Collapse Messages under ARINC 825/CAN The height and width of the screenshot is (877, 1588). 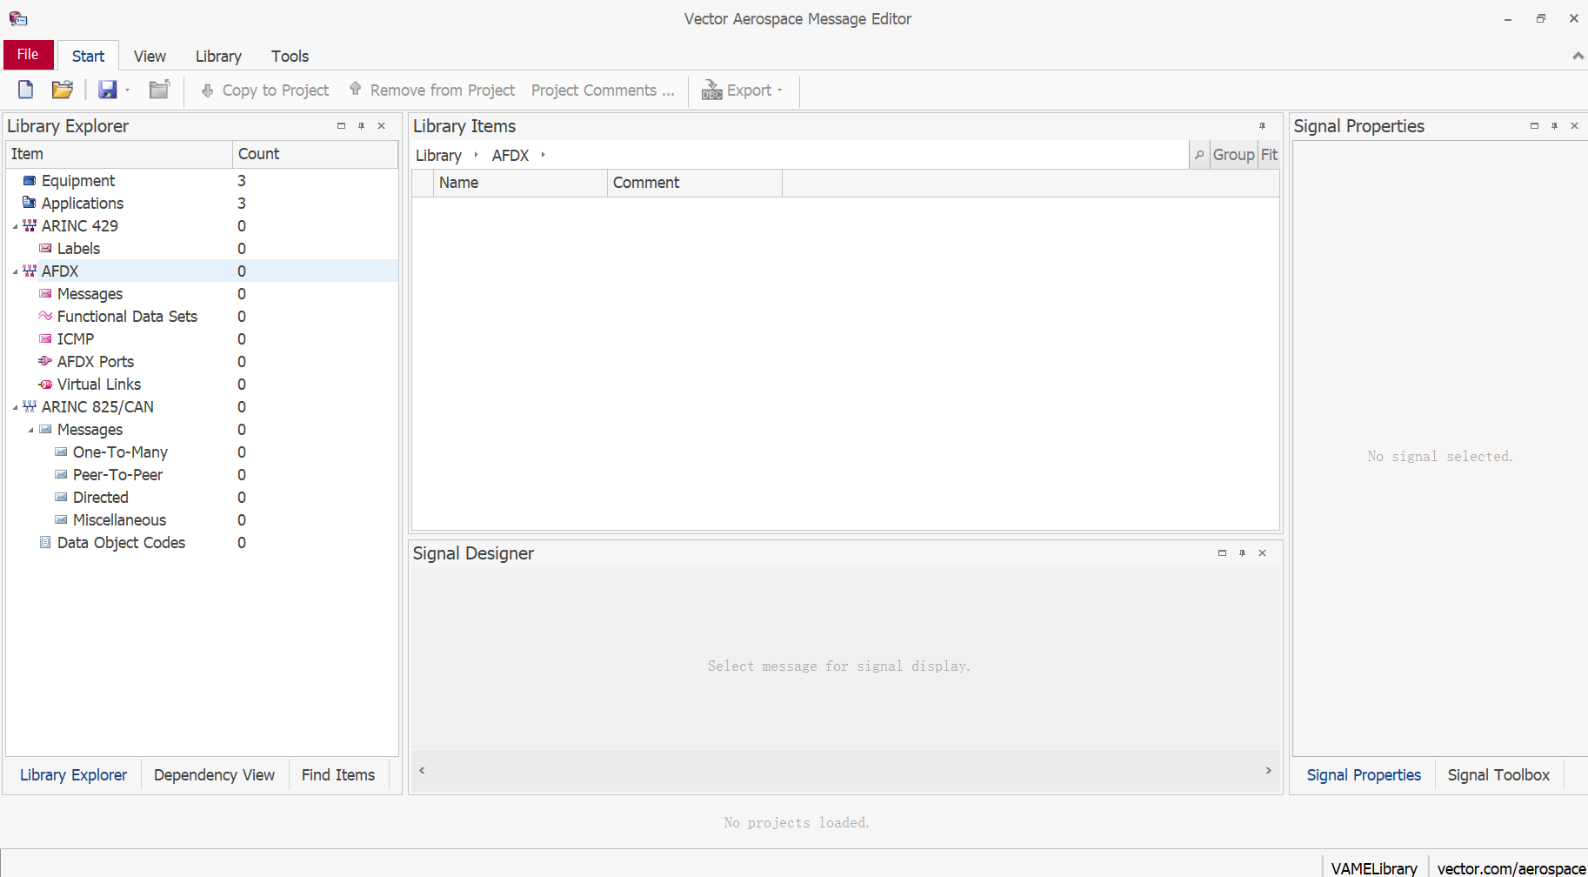(30, 430)
